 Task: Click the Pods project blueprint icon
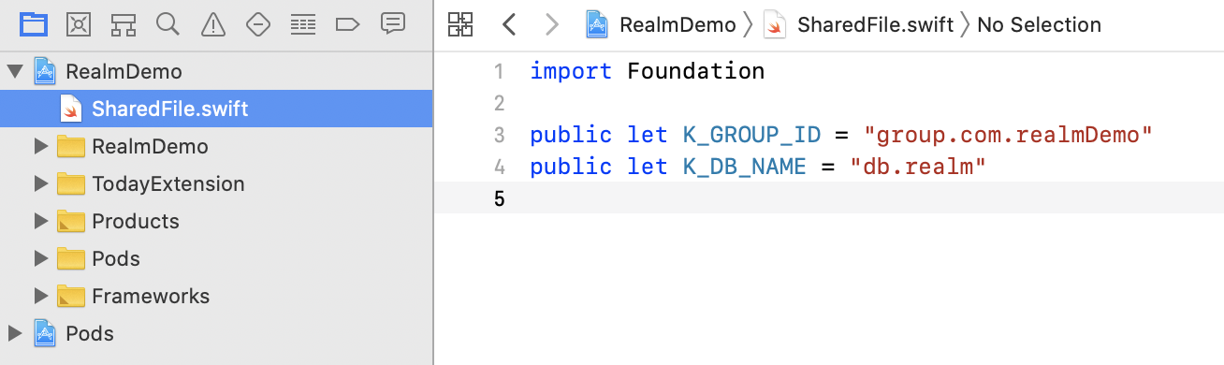pyautogui.click(x=45, y=333)
